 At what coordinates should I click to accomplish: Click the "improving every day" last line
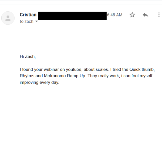[x=39, y=82]
